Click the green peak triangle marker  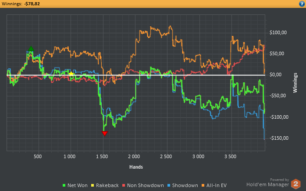pyautogui.click(x=31, y=49)
